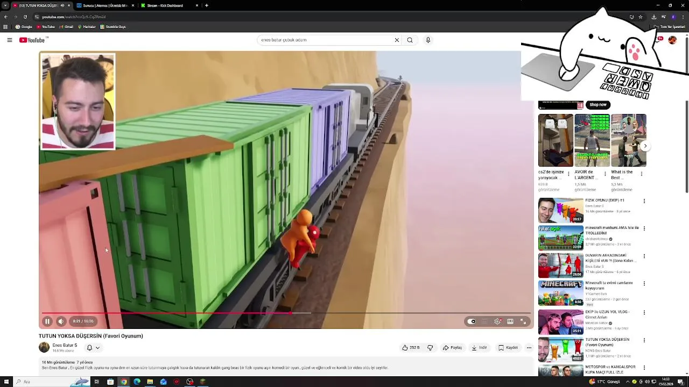Screen dimensions: 689x387
Task: Open options for 49:07 'TUTUN YOKSA DÜŞERSİN' suggestion
Action: (644, 340)
